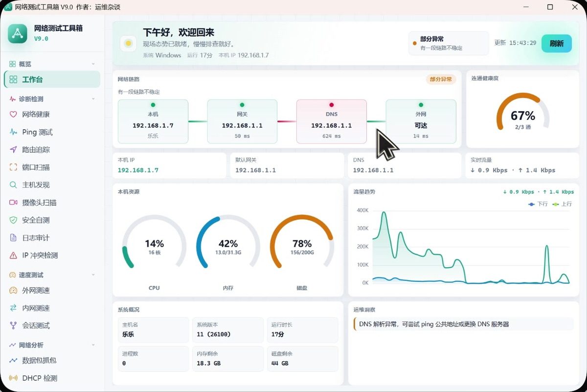Open 会话测试 page

click(x=52, y=325)
